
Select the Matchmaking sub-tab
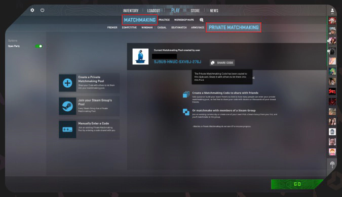coord(140,20)
